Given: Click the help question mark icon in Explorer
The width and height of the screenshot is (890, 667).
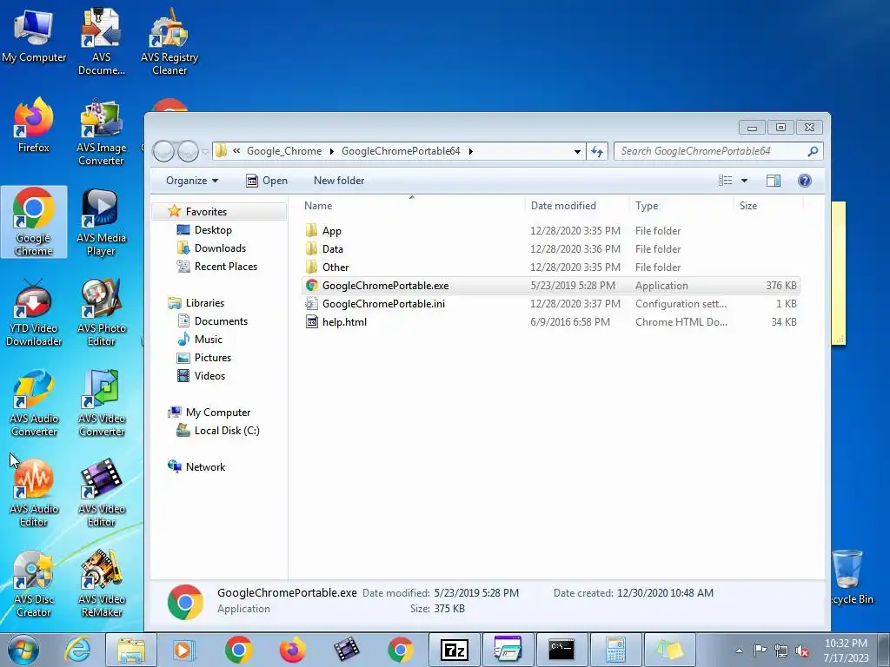Looking at the screenshot, I should click(804, 181).
